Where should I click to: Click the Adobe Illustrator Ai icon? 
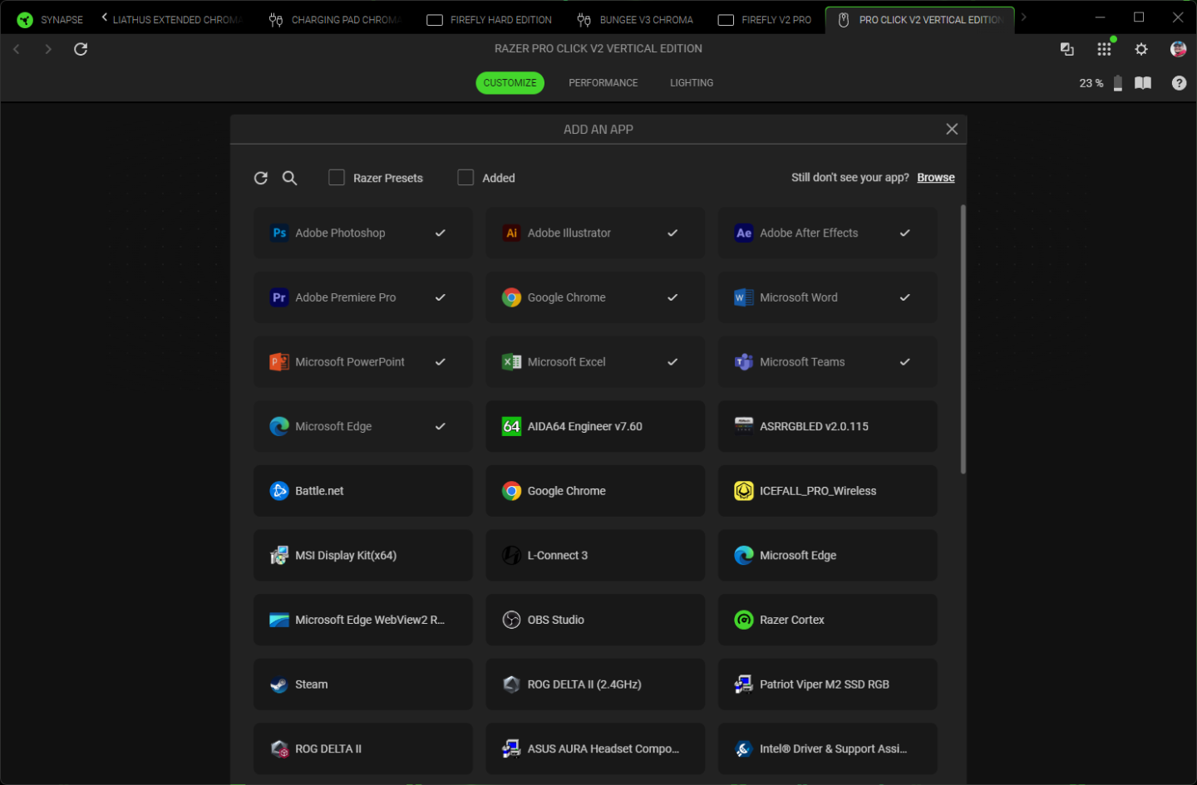[x=512, y=233]
